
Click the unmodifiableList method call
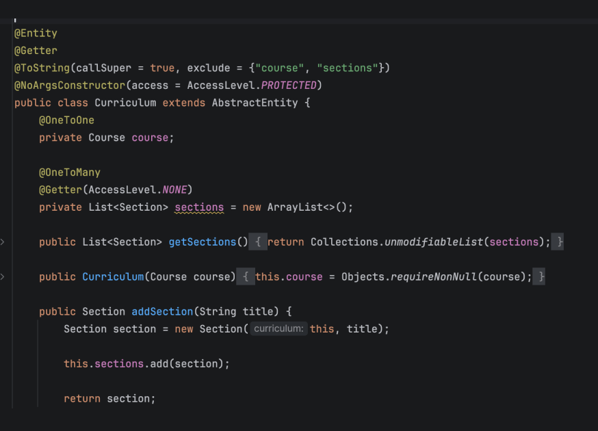(x=434, y=241)
